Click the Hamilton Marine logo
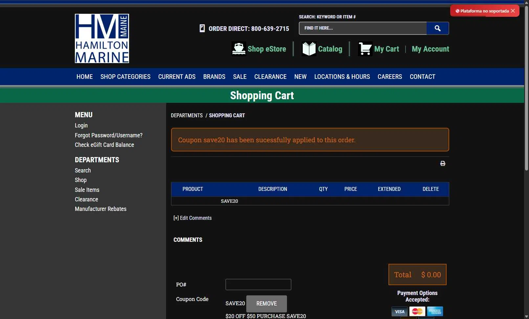This screenshot has width=529, height=319. [x=102, y=38]
